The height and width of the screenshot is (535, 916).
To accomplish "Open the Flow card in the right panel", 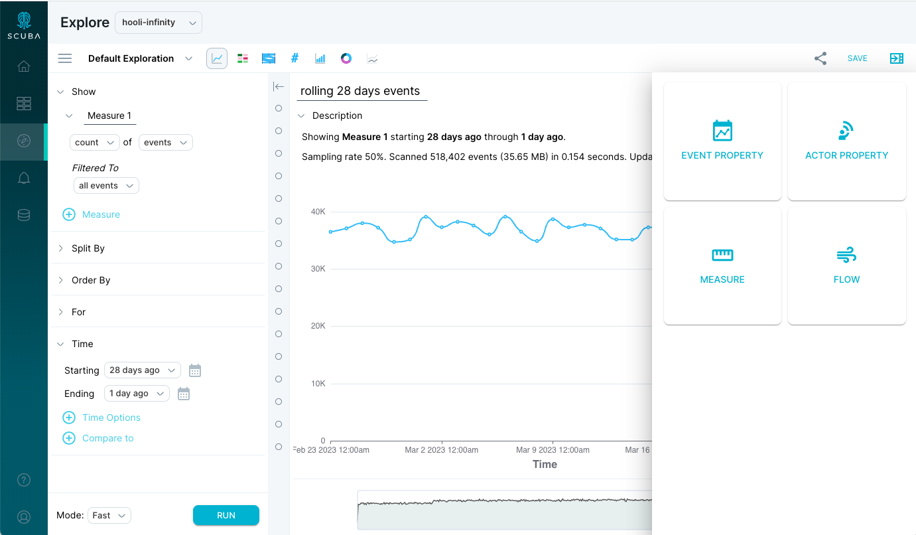I will point(847,265).
